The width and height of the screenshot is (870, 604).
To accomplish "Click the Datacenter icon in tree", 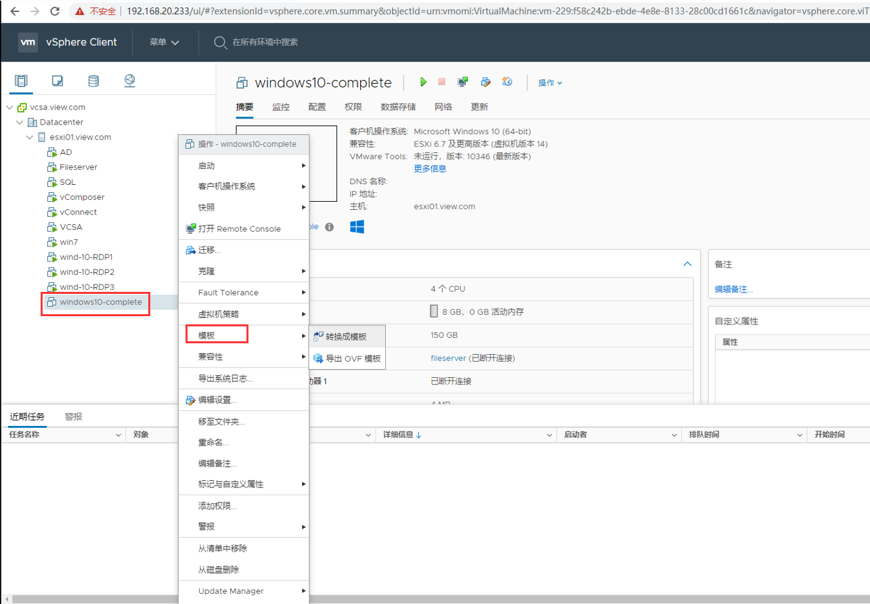I will (x=32, y=123).
